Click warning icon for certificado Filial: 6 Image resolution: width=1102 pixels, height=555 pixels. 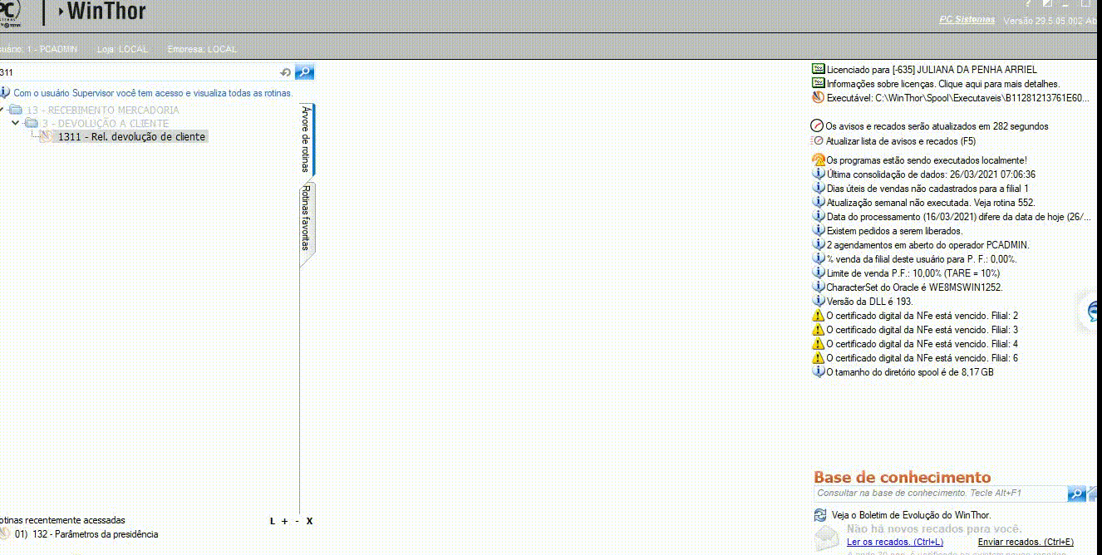[x=819, y=358]
